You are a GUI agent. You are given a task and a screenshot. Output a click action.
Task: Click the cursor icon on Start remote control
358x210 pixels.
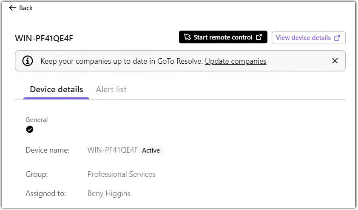tap(187, 37)
